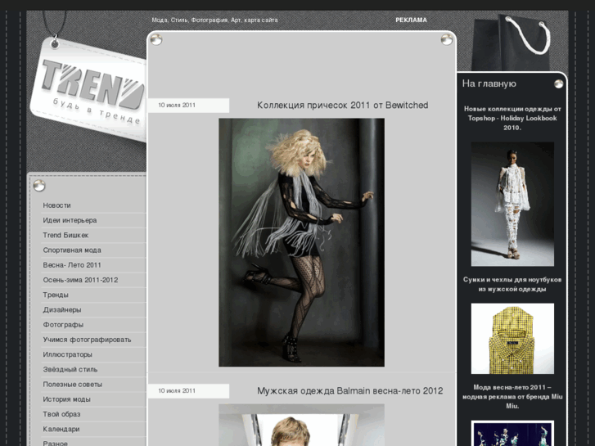Open Осень-зима 2011-2012 category

(80, 280)
